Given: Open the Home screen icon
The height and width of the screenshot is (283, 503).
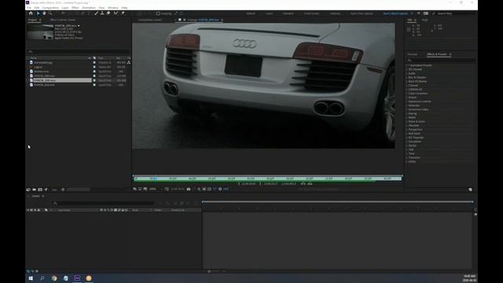Looking at the screenshot, I should [31, 13].
